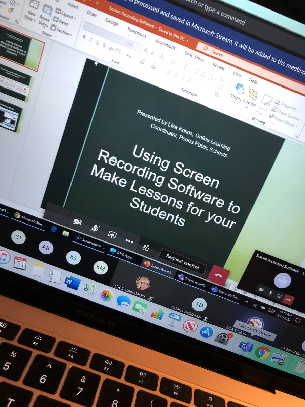Open Chrome from the Mac dock
Image resolution: width=305 pixels, height=407 pixels.
(x=263, y=353)
